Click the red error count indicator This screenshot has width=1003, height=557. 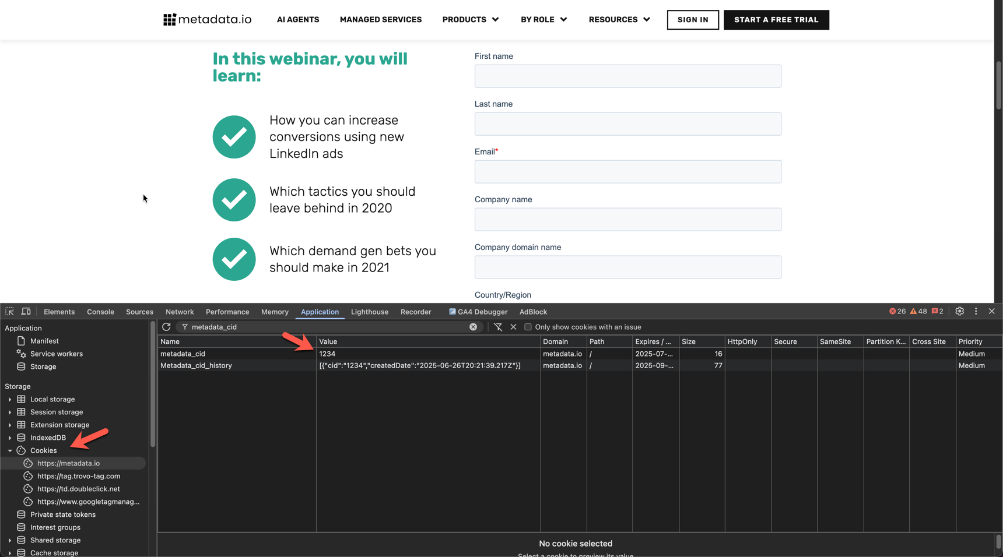[x=897, y=312]
